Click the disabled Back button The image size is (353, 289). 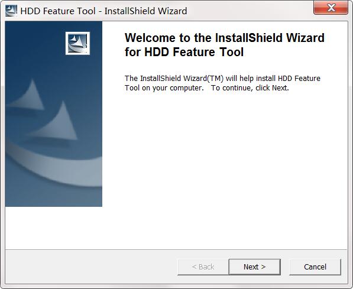click(203, 267)
